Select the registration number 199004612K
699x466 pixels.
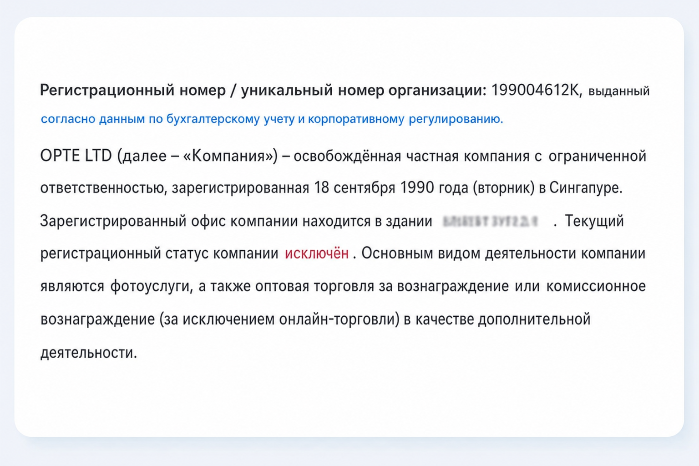click(536, 90)
